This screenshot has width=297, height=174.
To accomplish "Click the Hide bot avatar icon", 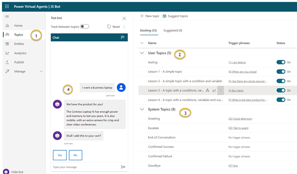I will tap(6, 172).
